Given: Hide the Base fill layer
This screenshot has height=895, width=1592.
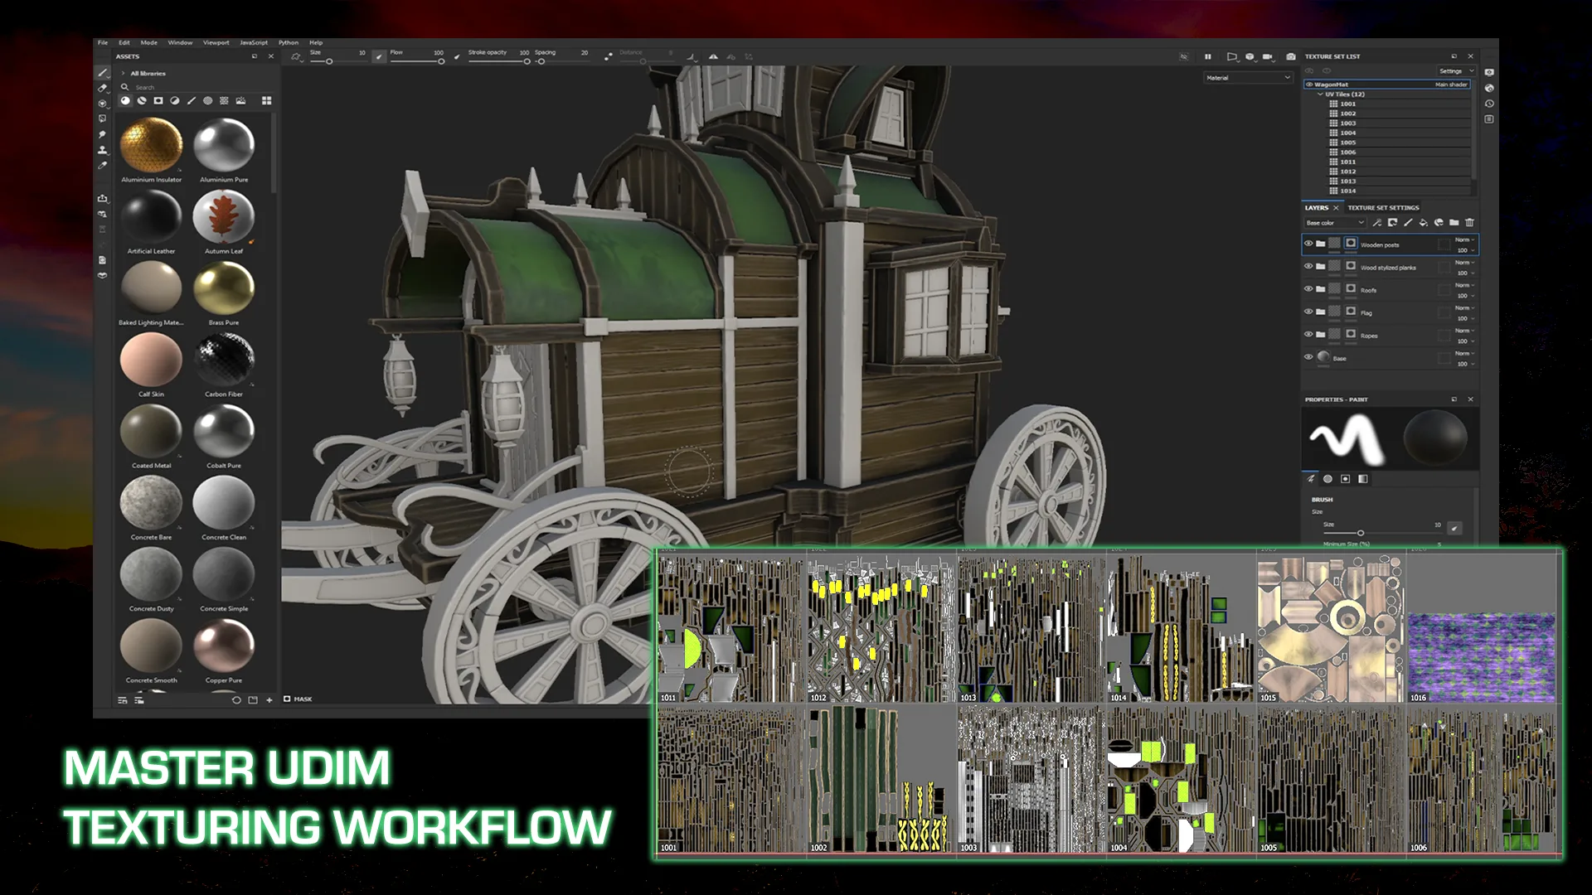Looking at the screenshot, I should pyautogui.click(x=1308, y=357).
